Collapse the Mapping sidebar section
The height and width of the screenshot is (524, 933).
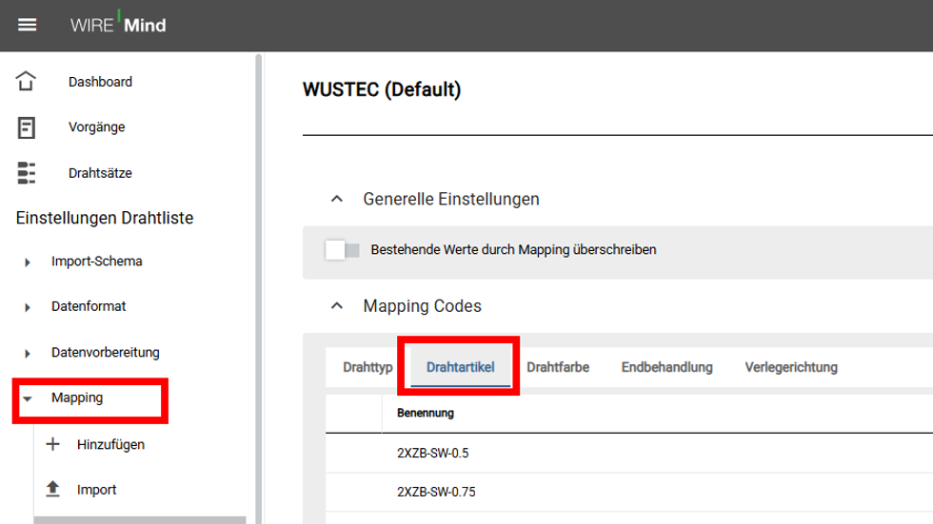pos(28,398)
